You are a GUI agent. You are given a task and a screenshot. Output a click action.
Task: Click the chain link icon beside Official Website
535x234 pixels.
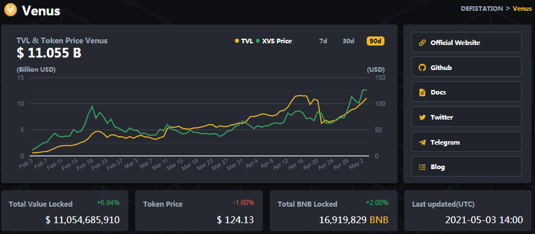coord(422,43)
